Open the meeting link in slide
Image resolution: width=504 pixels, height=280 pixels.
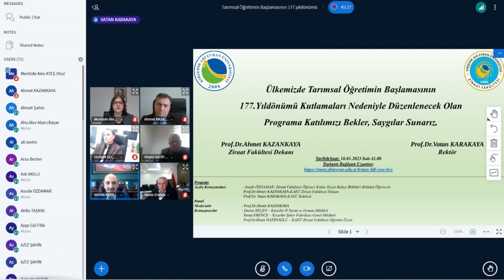pos(348,170)
